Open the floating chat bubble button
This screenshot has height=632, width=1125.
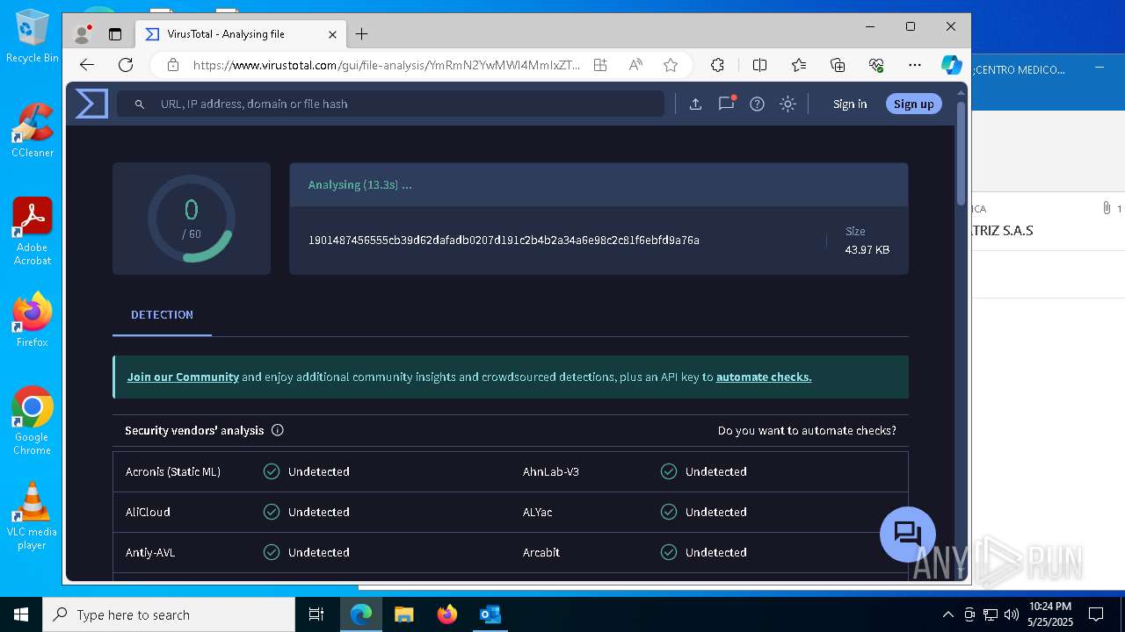click(x=907, y=534)
